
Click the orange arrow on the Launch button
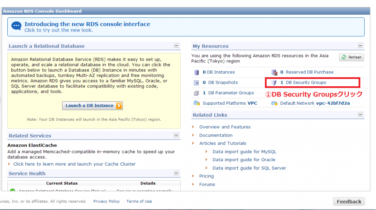pos(119,106)
